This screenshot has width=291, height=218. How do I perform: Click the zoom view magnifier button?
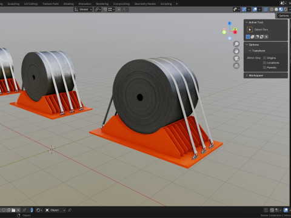click(236, 44)
